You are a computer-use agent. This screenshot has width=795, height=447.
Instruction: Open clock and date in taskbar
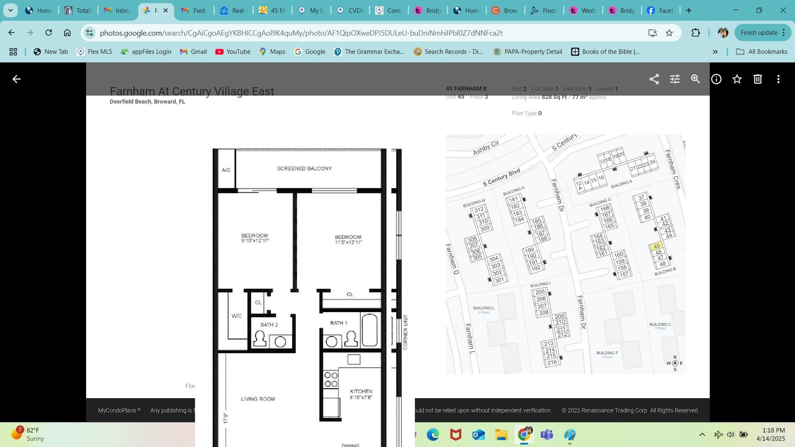[771, 435]
